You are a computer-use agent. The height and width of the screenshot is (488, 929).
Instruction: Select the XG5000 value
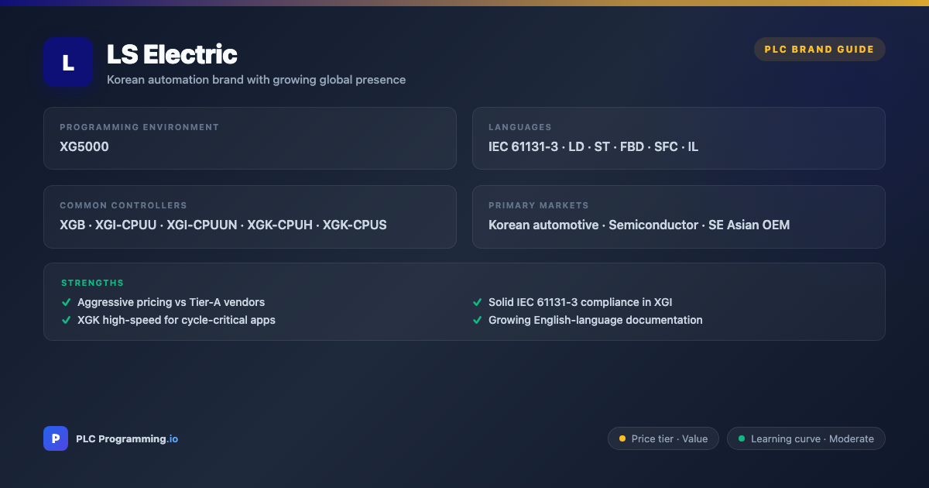pyautogui.click(x=84, y=146)
